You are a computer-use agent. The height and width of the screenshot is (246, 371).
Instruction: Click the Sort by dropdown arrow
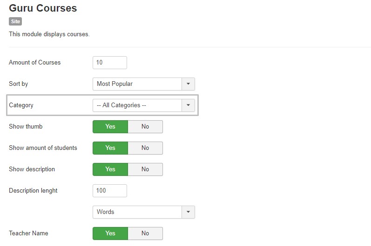188,84
